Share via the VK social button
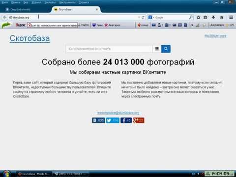 (x=98, y=120)
